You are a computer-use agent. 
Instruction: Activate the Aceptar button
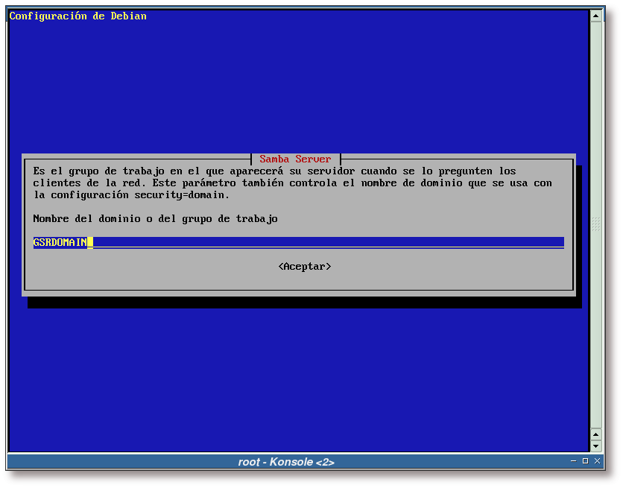click(x=304, y=267)
